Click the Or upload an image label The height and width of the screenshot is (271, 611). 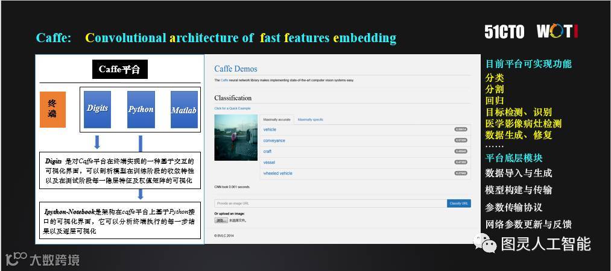(230, 213)
